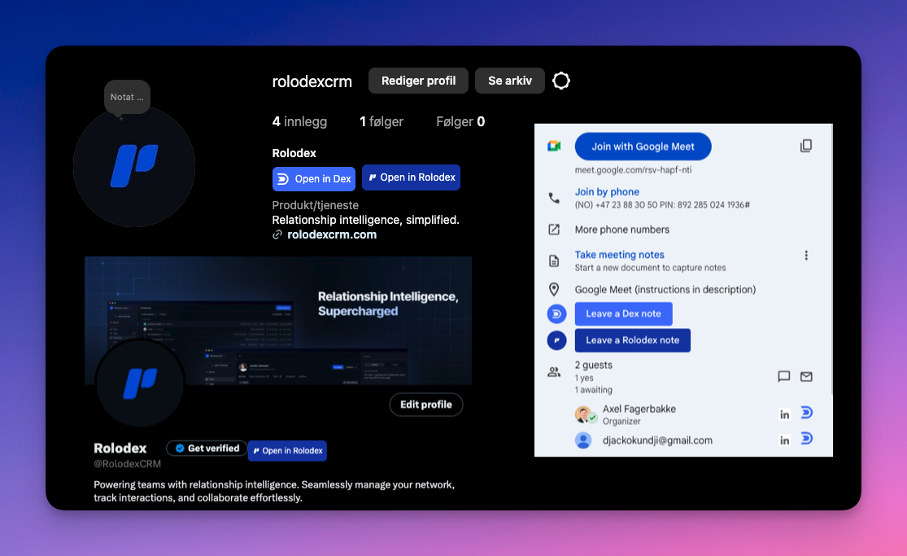Screen dimensions: 907x556
Task: Click the round Dex logo icon
Action: tap(556, 314)
